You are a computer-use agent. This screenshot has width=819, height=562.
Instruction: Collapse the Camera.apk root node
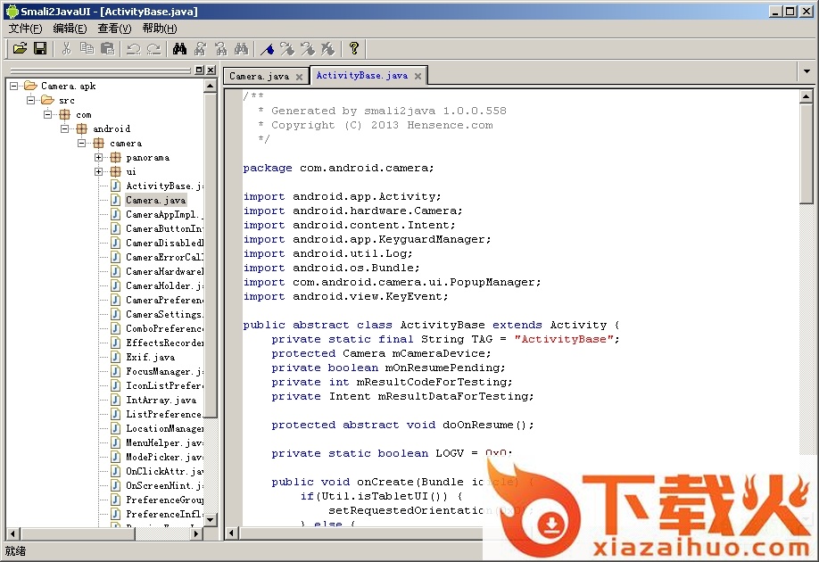[14, 87]
